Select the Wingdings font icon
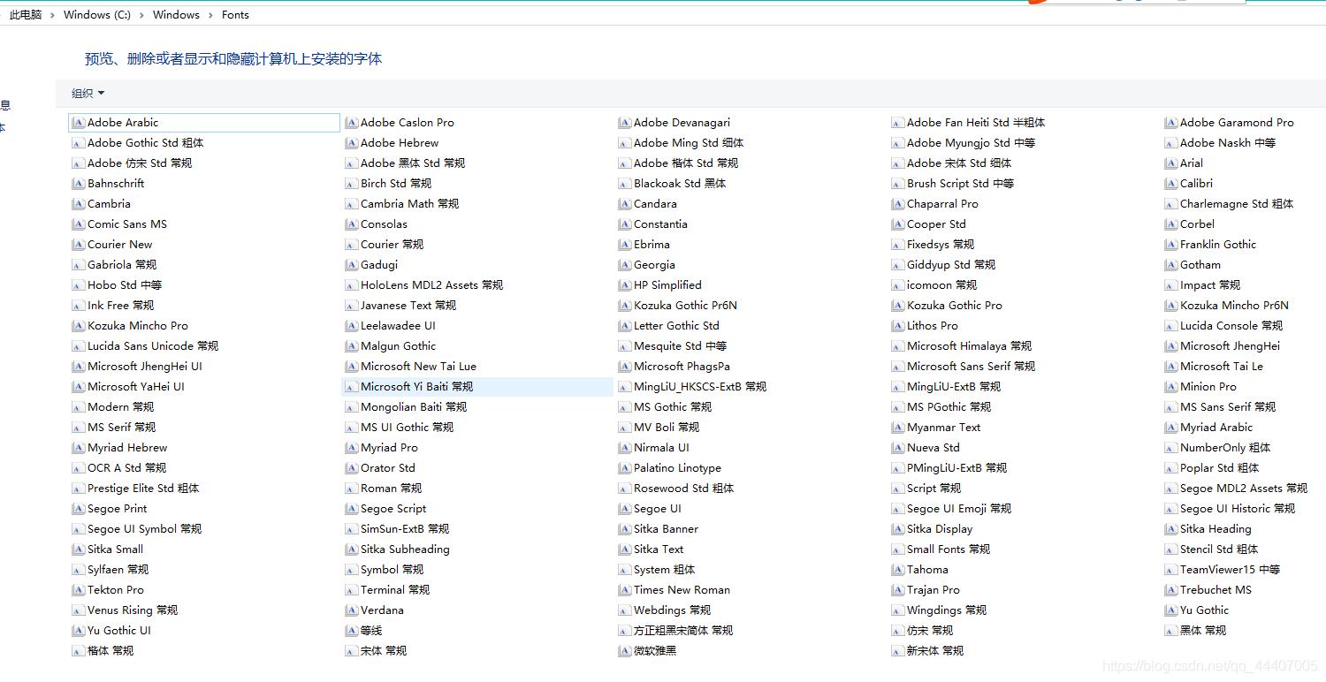1326x682 pixels. (x=897, y=610)
